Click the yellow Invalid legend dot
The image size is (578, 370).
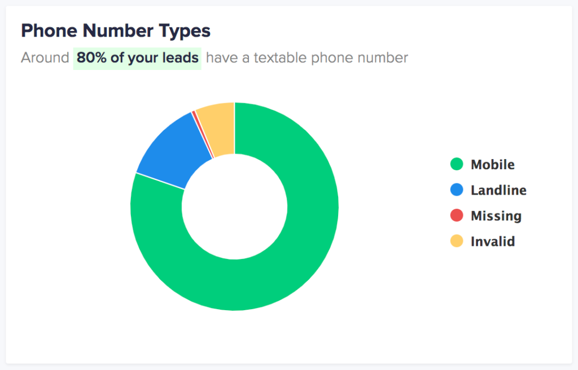coord(457,241)
